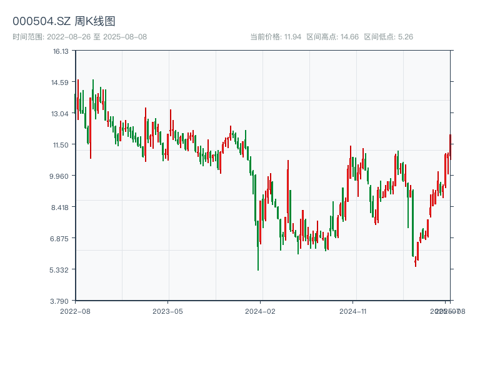Click the 区间低点 5.26 label

click(x=388, y=37)
